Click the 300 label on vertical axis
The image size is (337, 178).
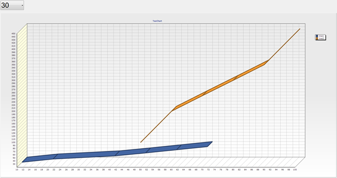coord(13,80)
